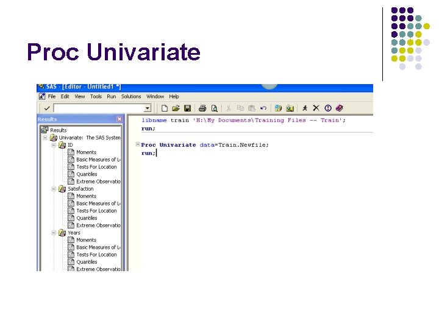This screenshot has width=439, height=329.
Task: Submit code with the running man icon
Action: click(305, 108)
